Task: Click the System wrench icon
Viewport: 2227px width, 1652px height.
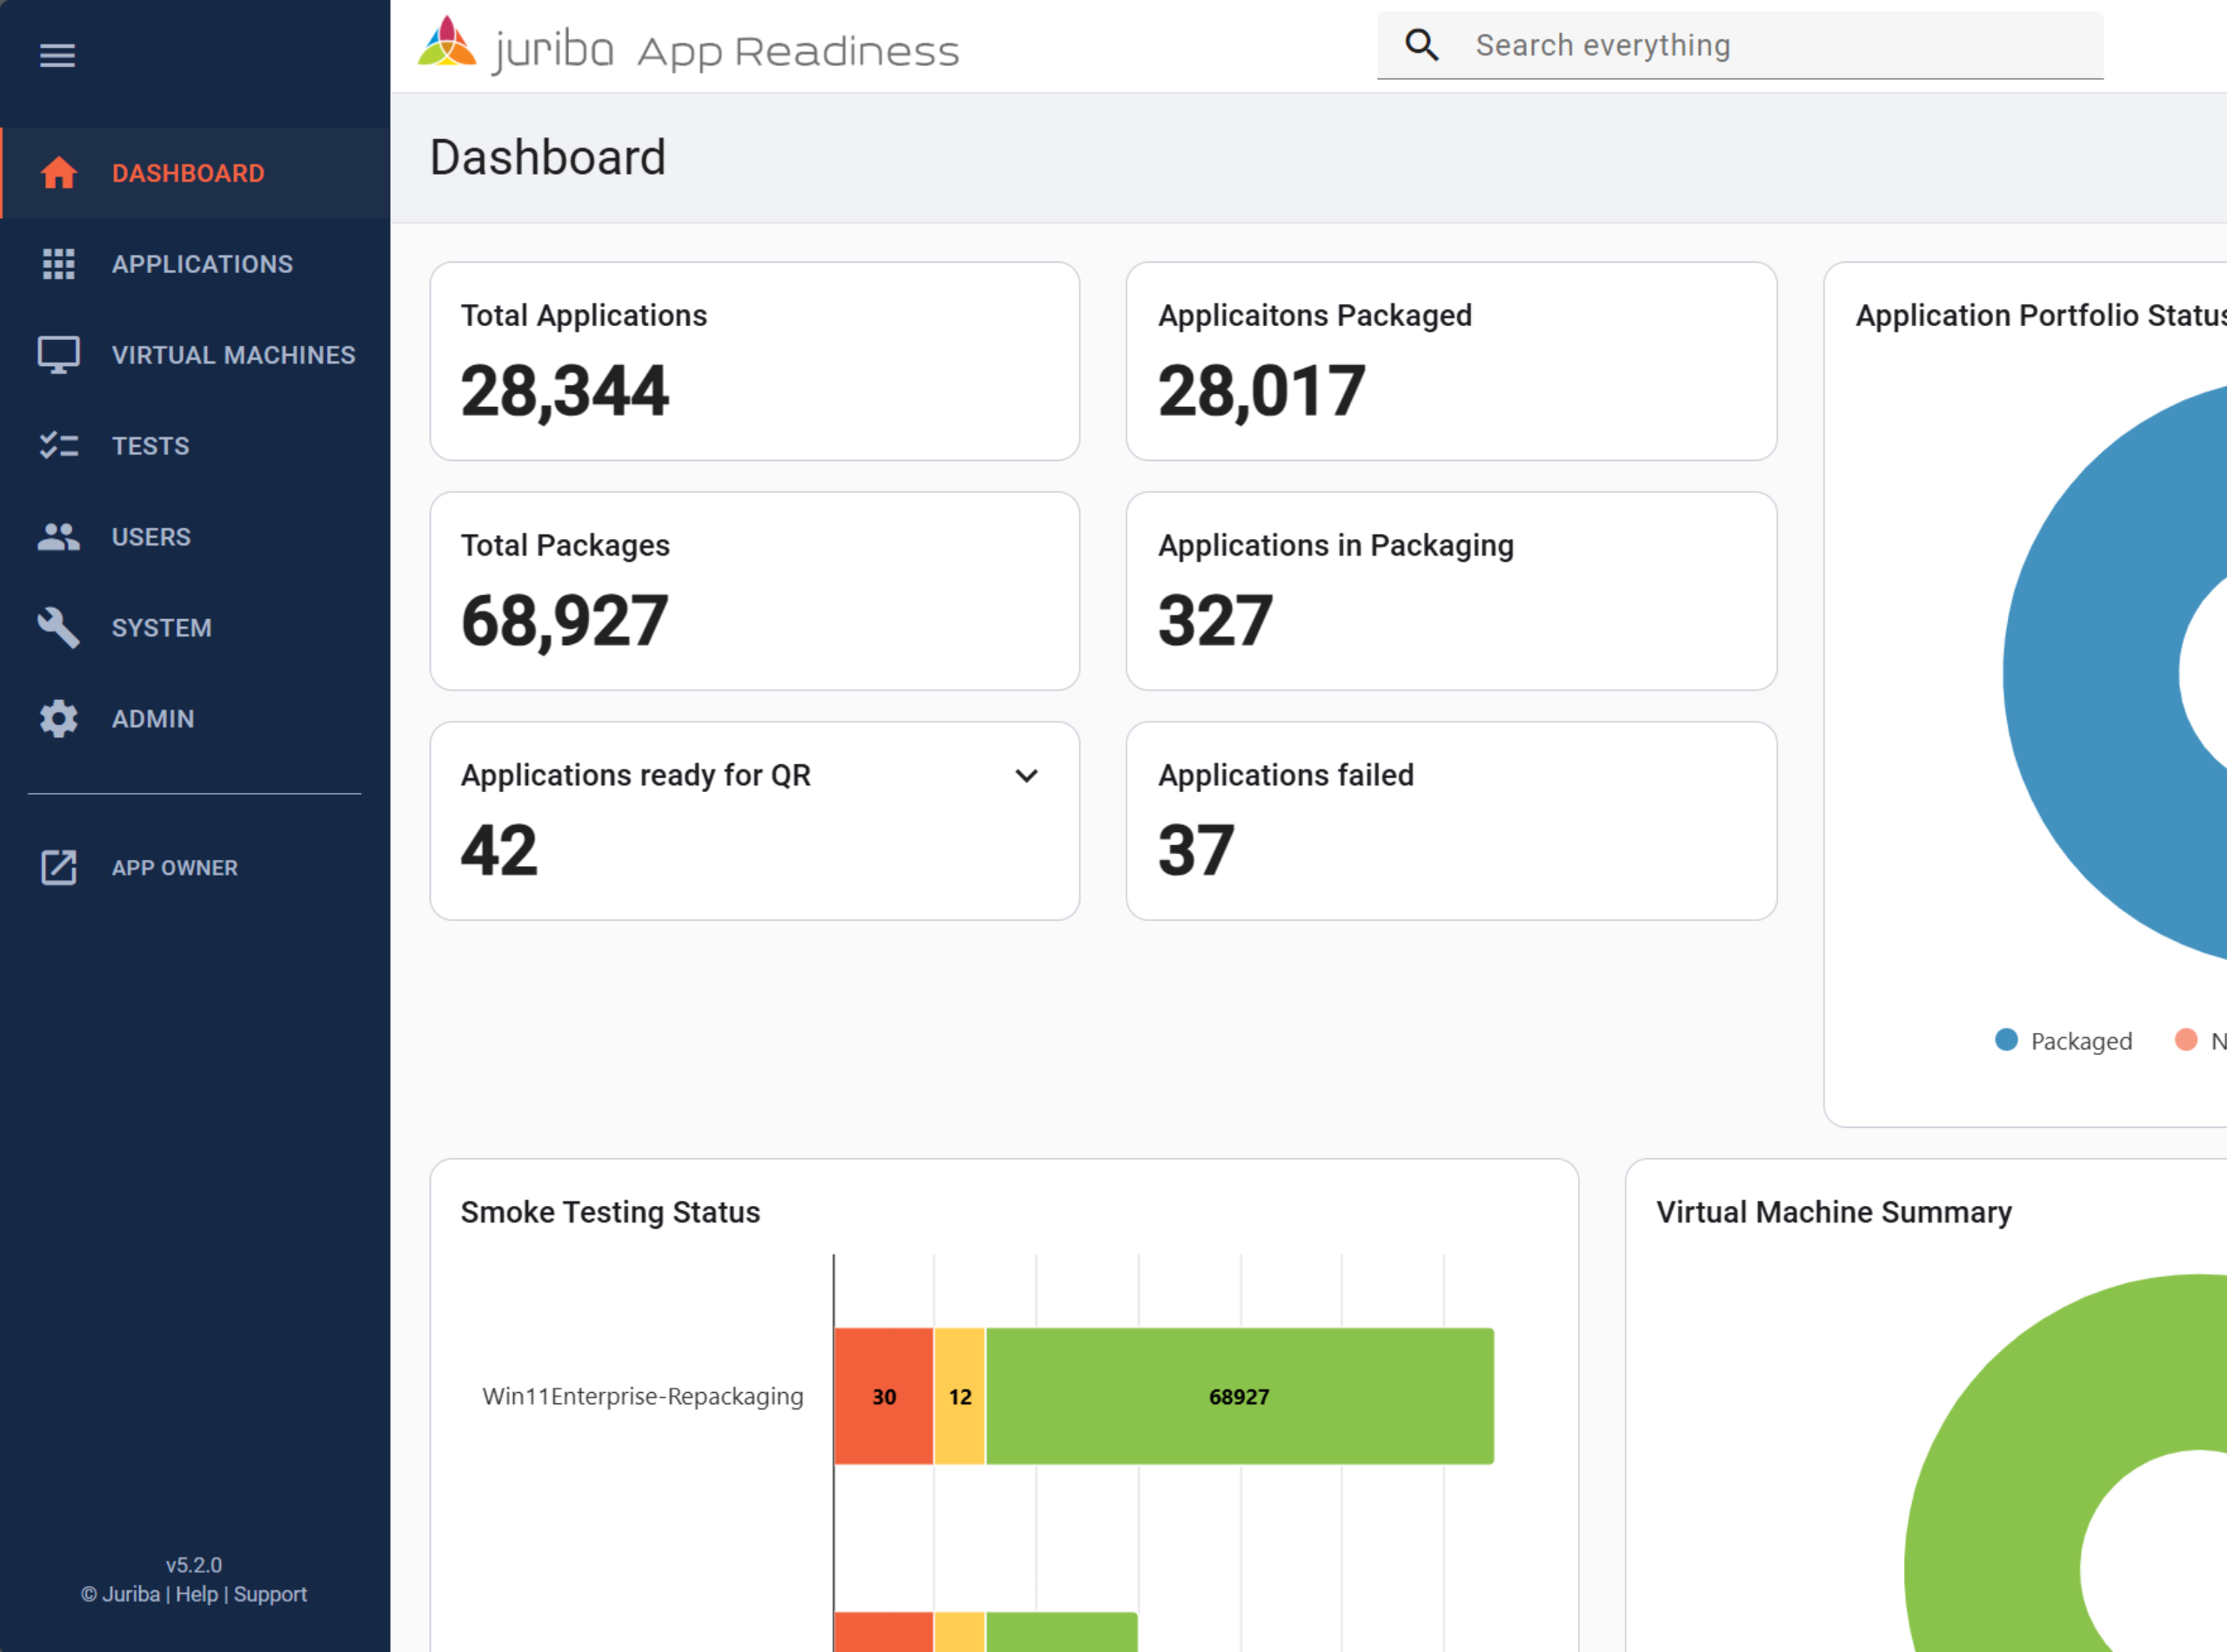Action: pos(58,628)
